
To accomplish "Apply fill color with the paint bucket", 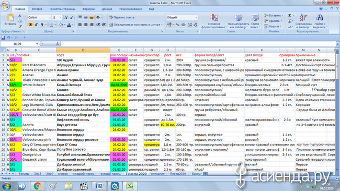I will point(61,25).
